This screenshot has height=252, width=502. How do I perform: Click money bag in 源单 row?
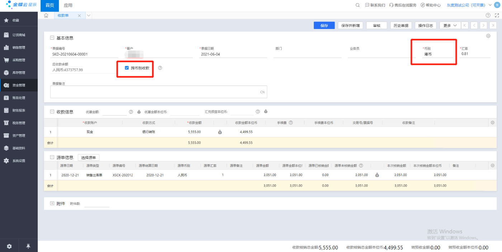point(377,175)
